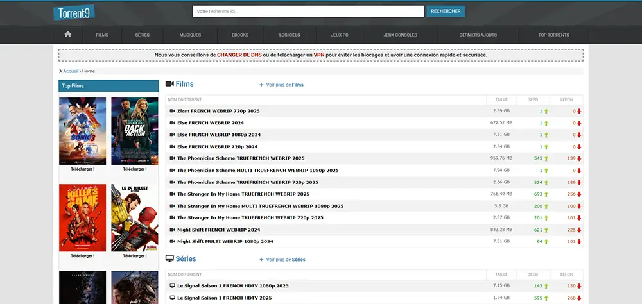Click the monitor icon beside Le Signal 1080p
Screen dimensions: 642x304
(172, 285)
